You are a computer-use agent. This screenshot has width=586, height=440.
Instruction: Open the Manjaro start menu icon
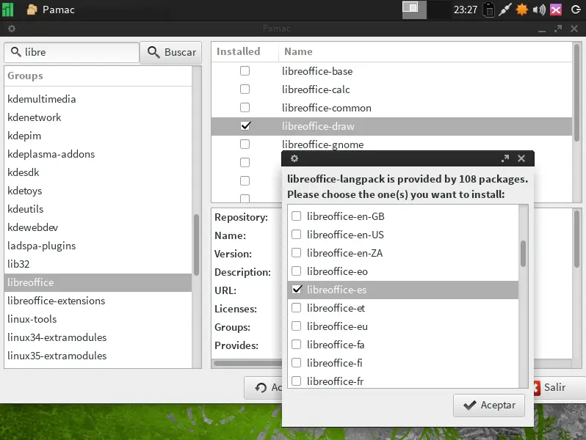tap(7, 10)
